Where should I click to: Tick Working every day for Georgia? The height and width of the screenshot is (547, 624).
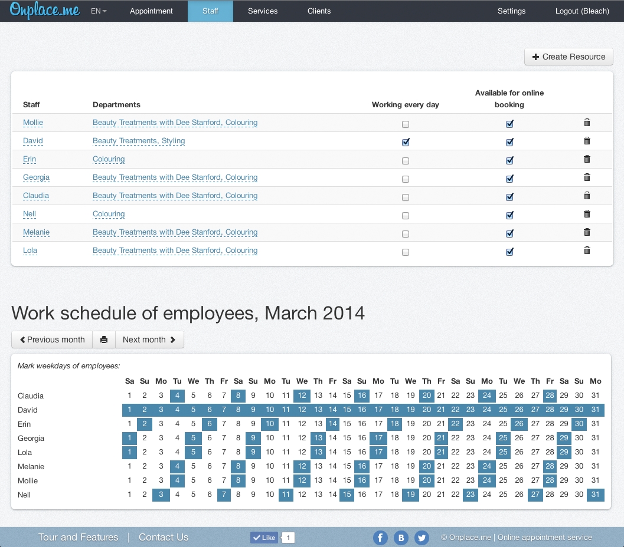click(x=406, y=179)
